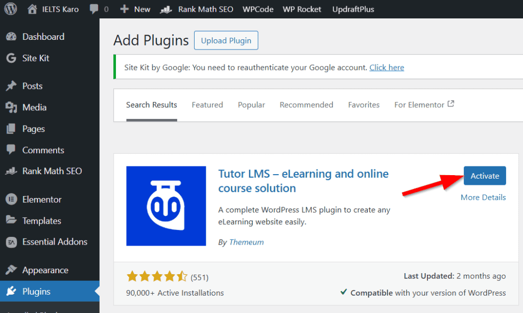This screenshot has width=523, height=313.
Task: Open the comments bubble in admin bar
Action: 94,9
